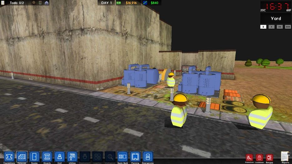Click the first objective portrait icon beside Todo
Screen dimensions: 292x164
click(x=34, y=3)
